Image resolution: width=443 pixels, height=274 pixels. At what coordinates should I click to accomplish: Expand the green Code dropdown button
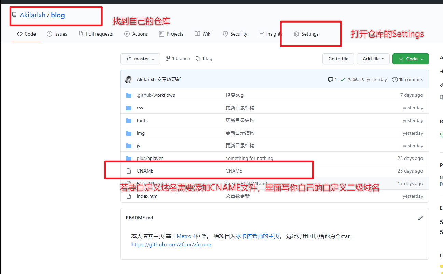click(411, 59)
